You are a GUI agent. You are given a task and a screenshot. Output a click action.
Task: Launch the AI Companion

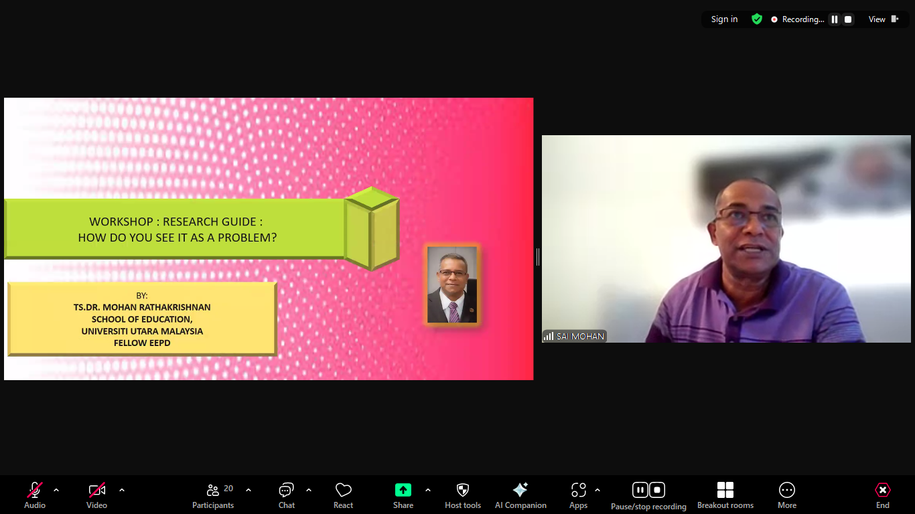[520, 491]
